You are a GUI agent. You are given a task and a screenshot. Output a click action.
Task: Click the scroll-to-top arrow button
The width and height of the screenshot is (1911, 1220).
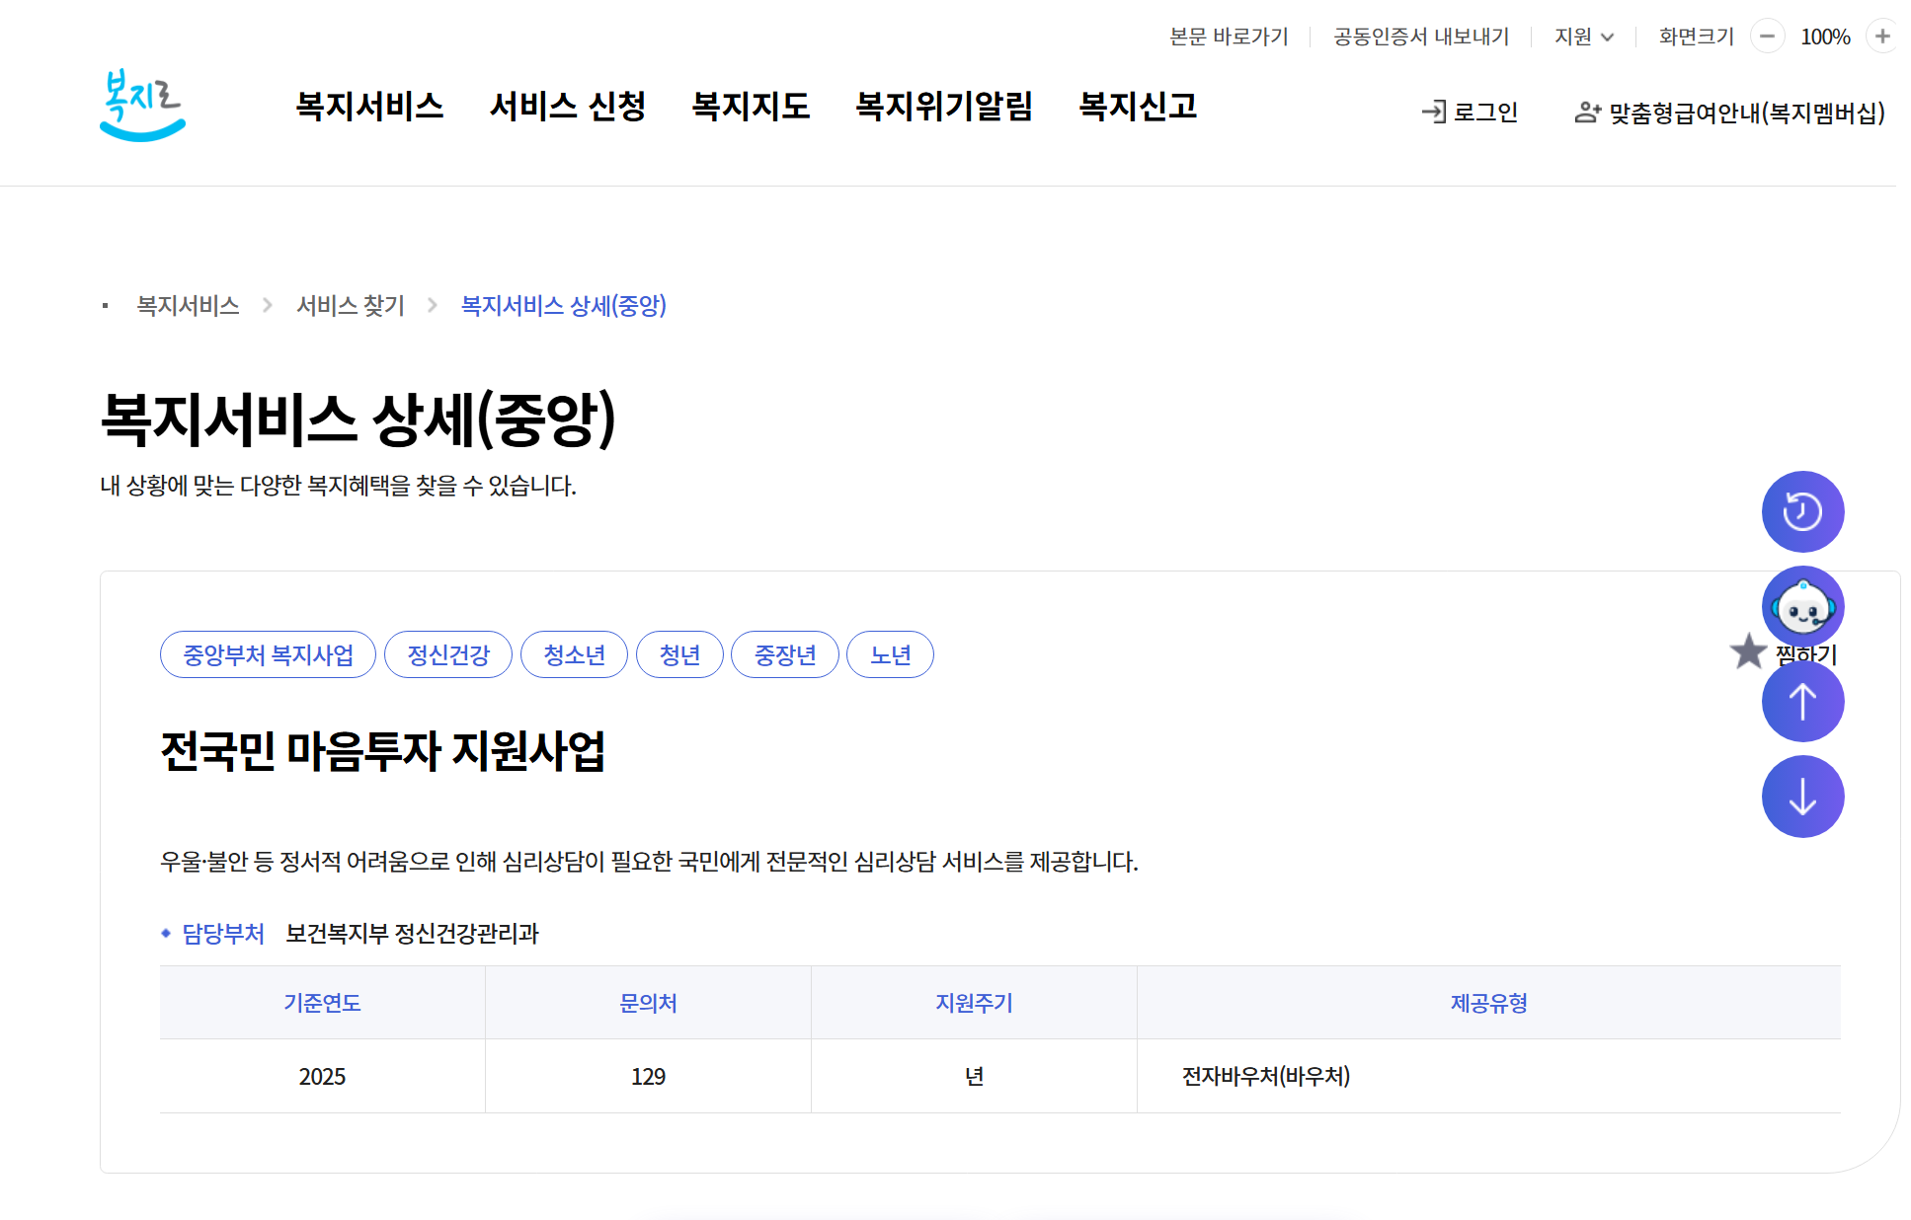[1802, 701]
